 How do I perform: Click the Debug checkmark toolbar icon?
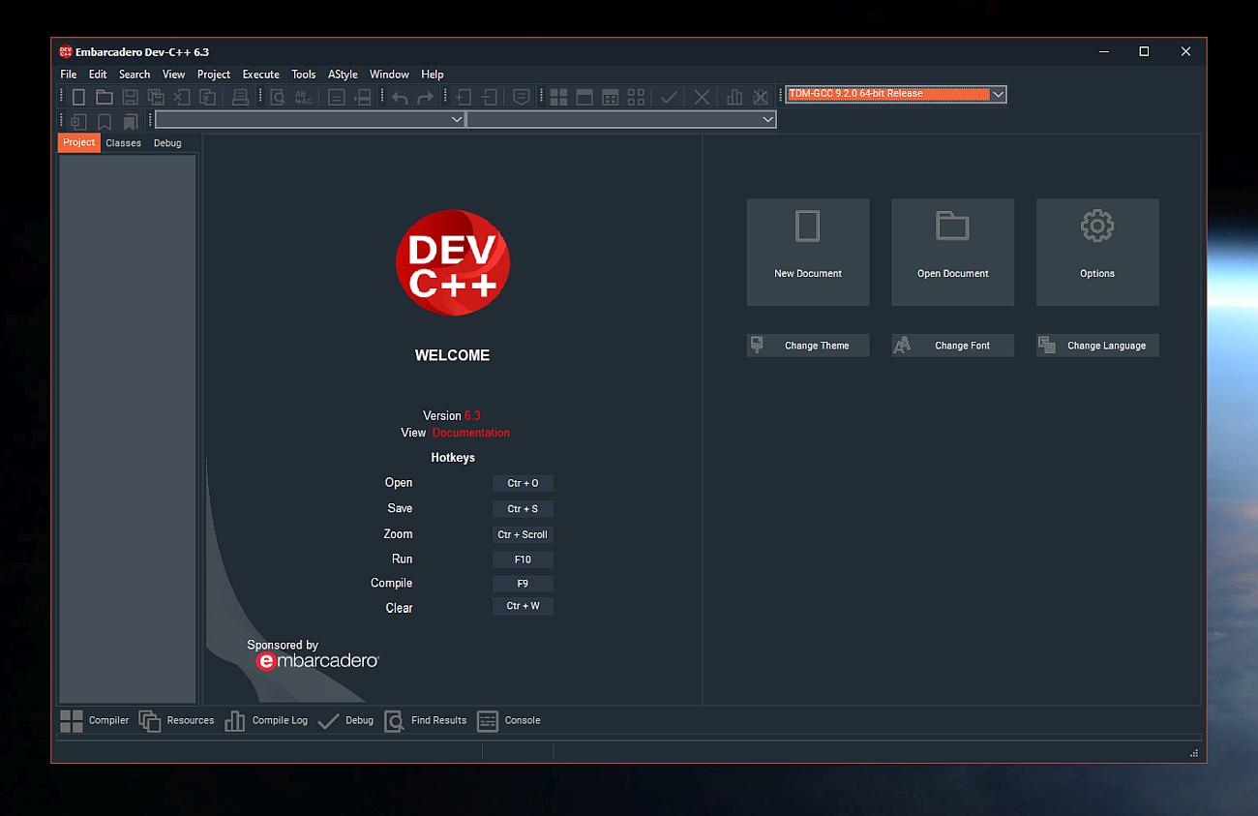click(669, 97)
